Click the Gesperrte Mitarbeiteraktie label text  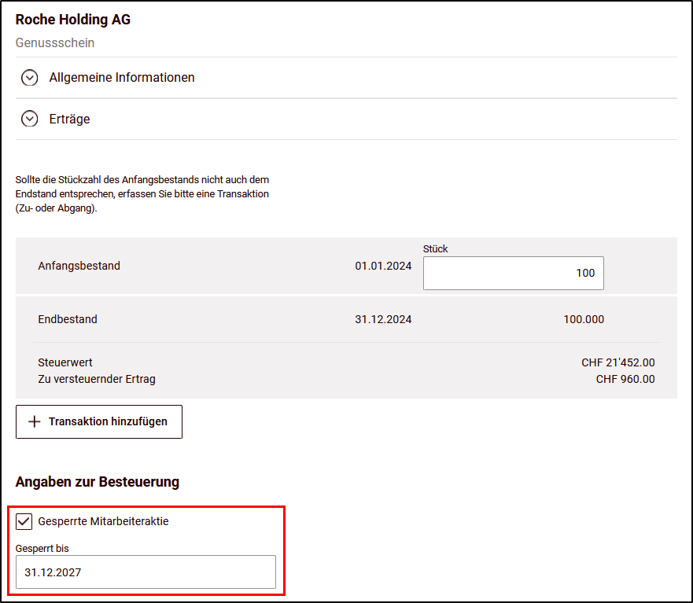tap(103, 521)
